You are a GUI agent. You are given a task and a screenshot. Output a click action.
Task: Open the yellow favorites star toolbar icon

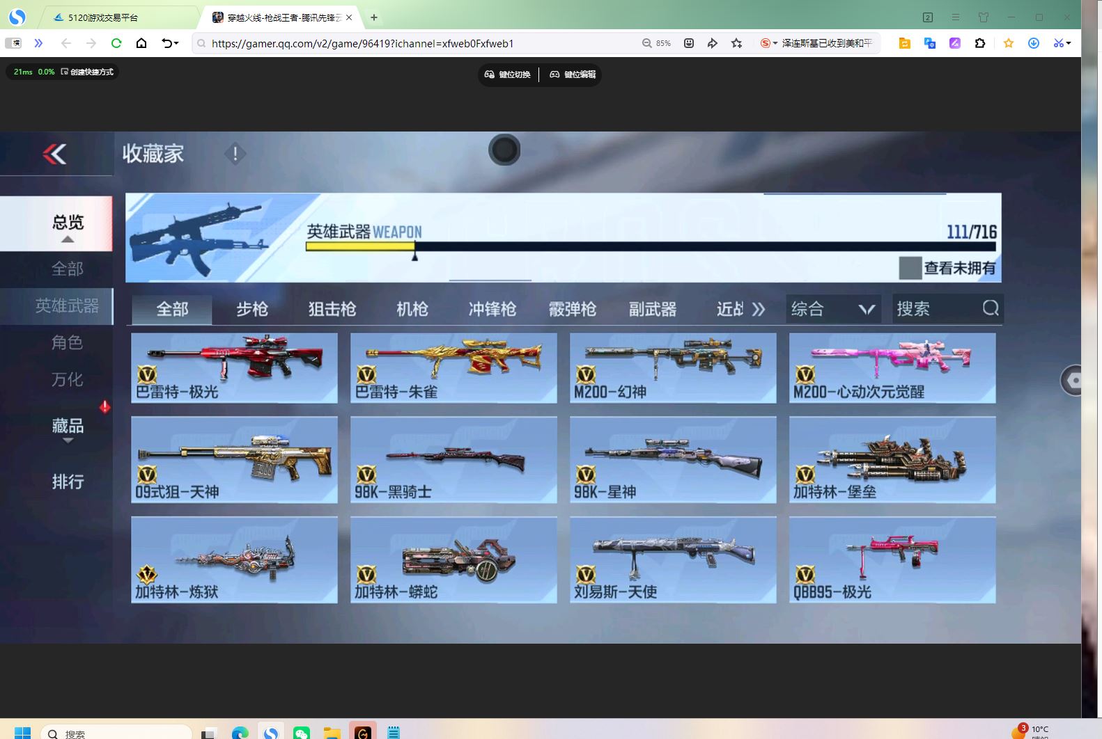[x=1009, y=43]
